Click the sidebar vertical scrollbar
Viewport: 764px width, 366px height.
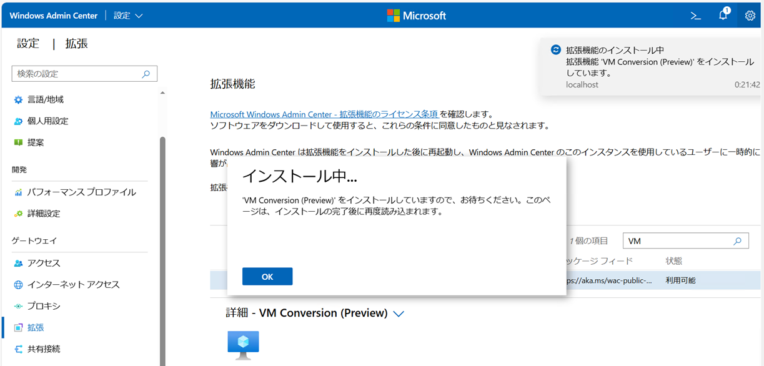point(163,250)
